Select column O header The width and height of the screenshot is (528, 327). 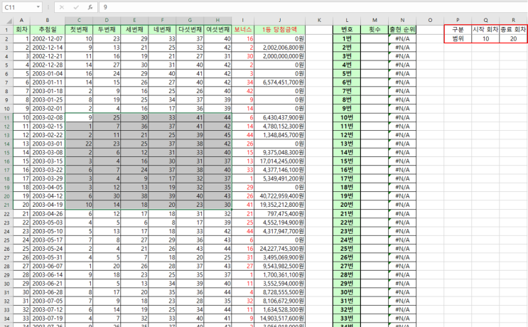coord(430,21)
